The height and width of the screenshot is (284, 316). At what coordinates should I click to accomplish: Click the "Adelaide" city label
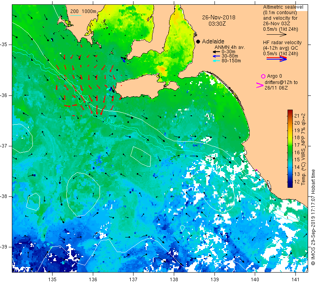click(x=213, y=41)
